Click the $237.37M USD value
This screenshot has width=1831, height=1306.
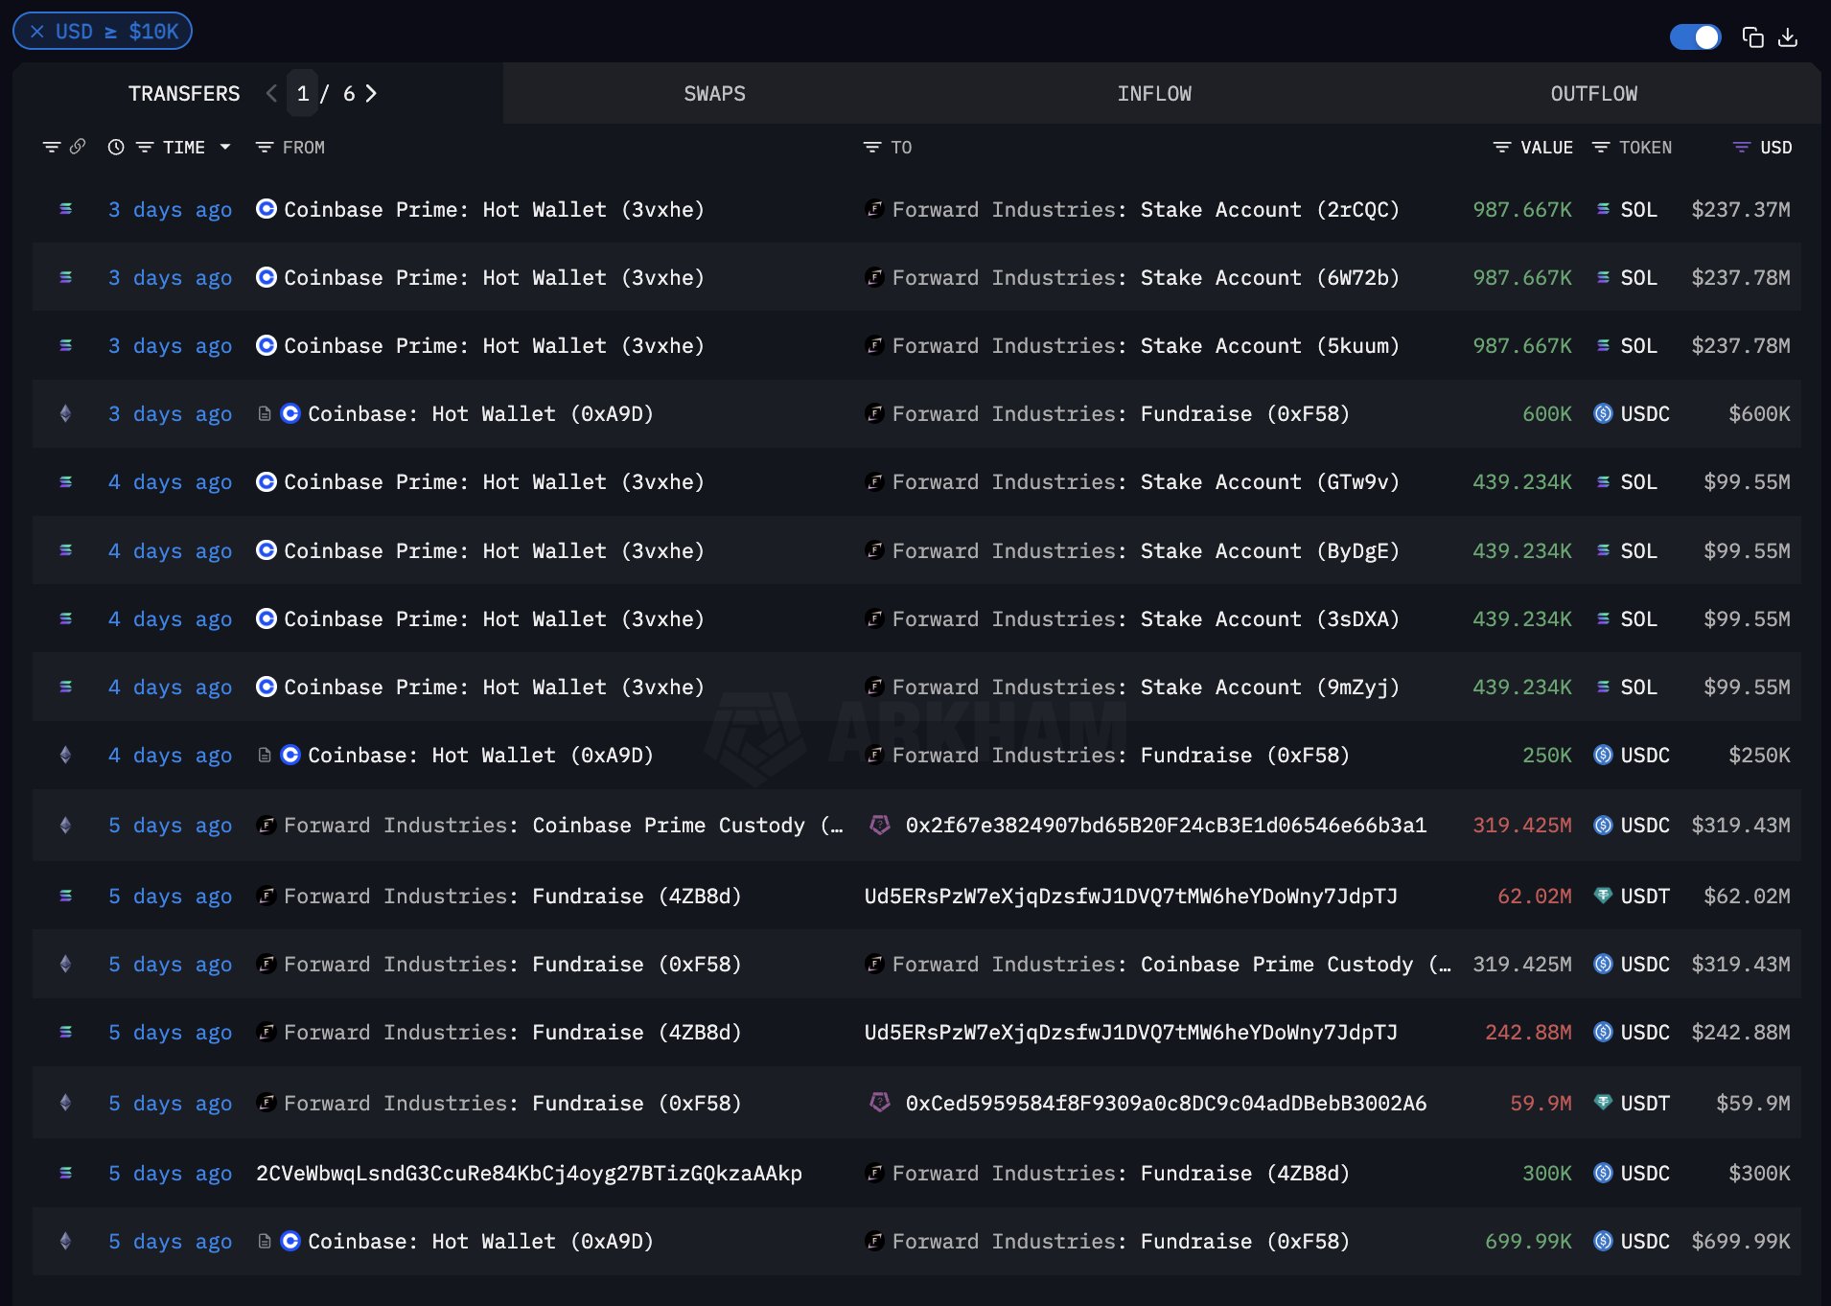[1740, 209]
